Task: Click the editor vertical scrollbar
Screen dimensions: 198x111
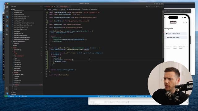Action: [163, 34]
